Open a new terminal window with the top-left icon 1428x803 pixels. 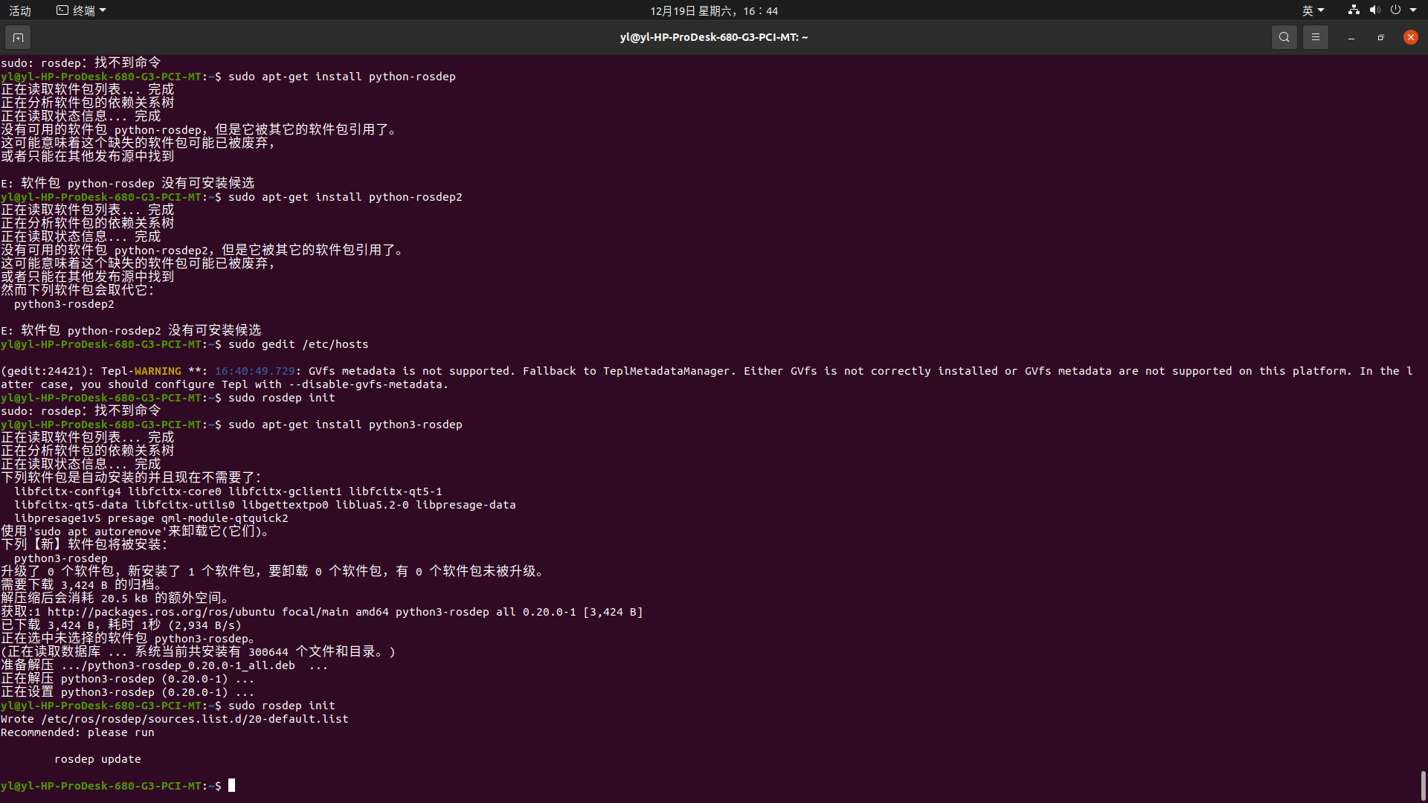point(17,36)
